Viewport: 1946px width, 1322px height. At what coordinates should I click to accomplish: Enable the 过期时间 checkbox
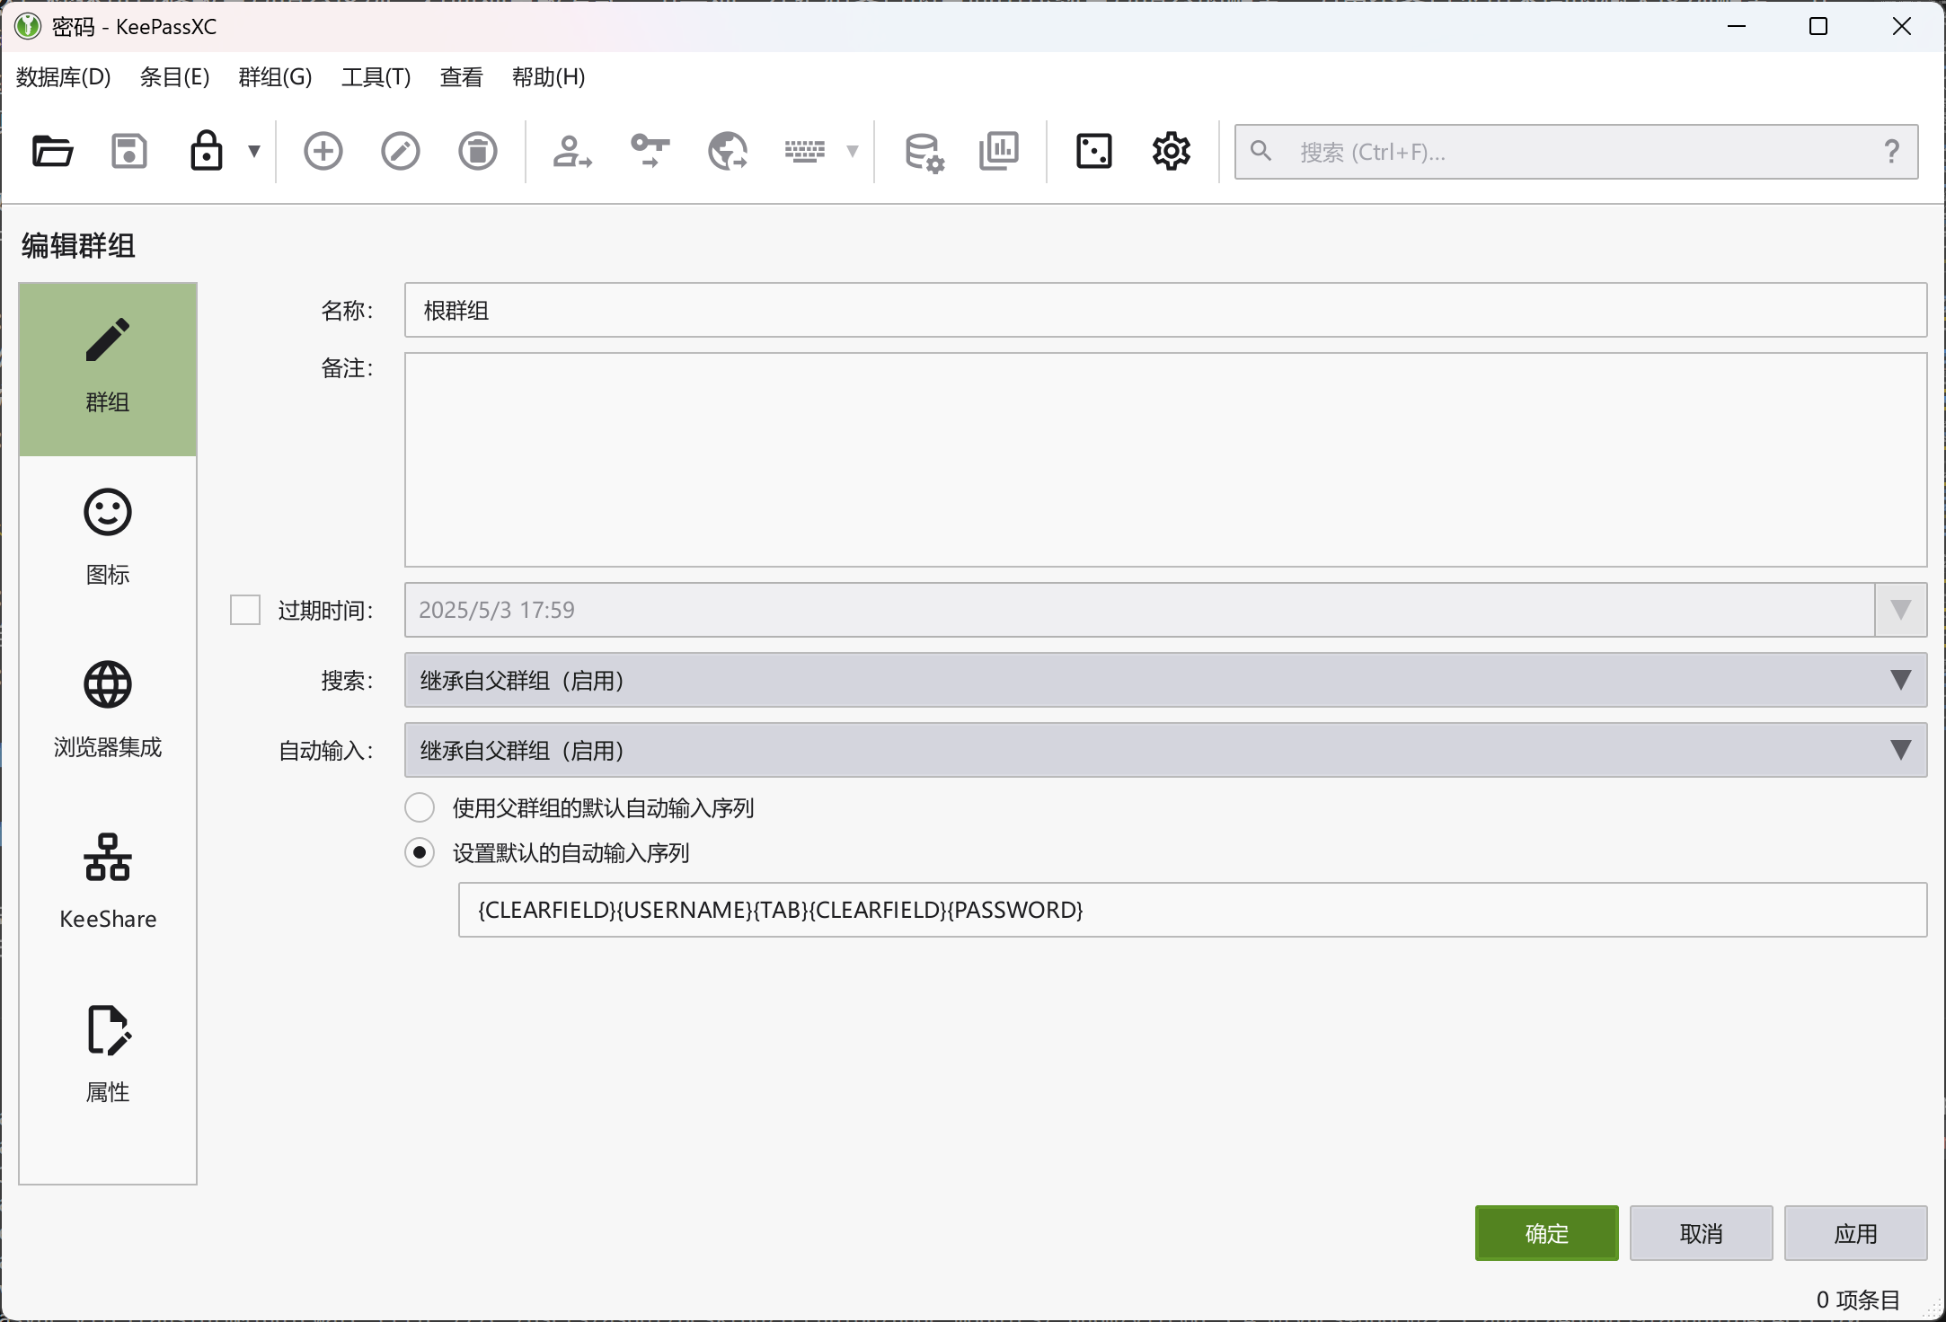tap(245, 610)
